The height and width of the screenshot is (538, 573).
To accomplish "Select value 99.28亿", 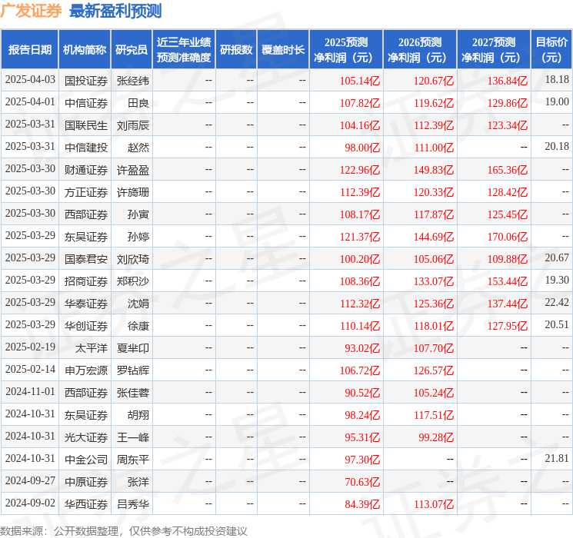I will pos(436,437).
